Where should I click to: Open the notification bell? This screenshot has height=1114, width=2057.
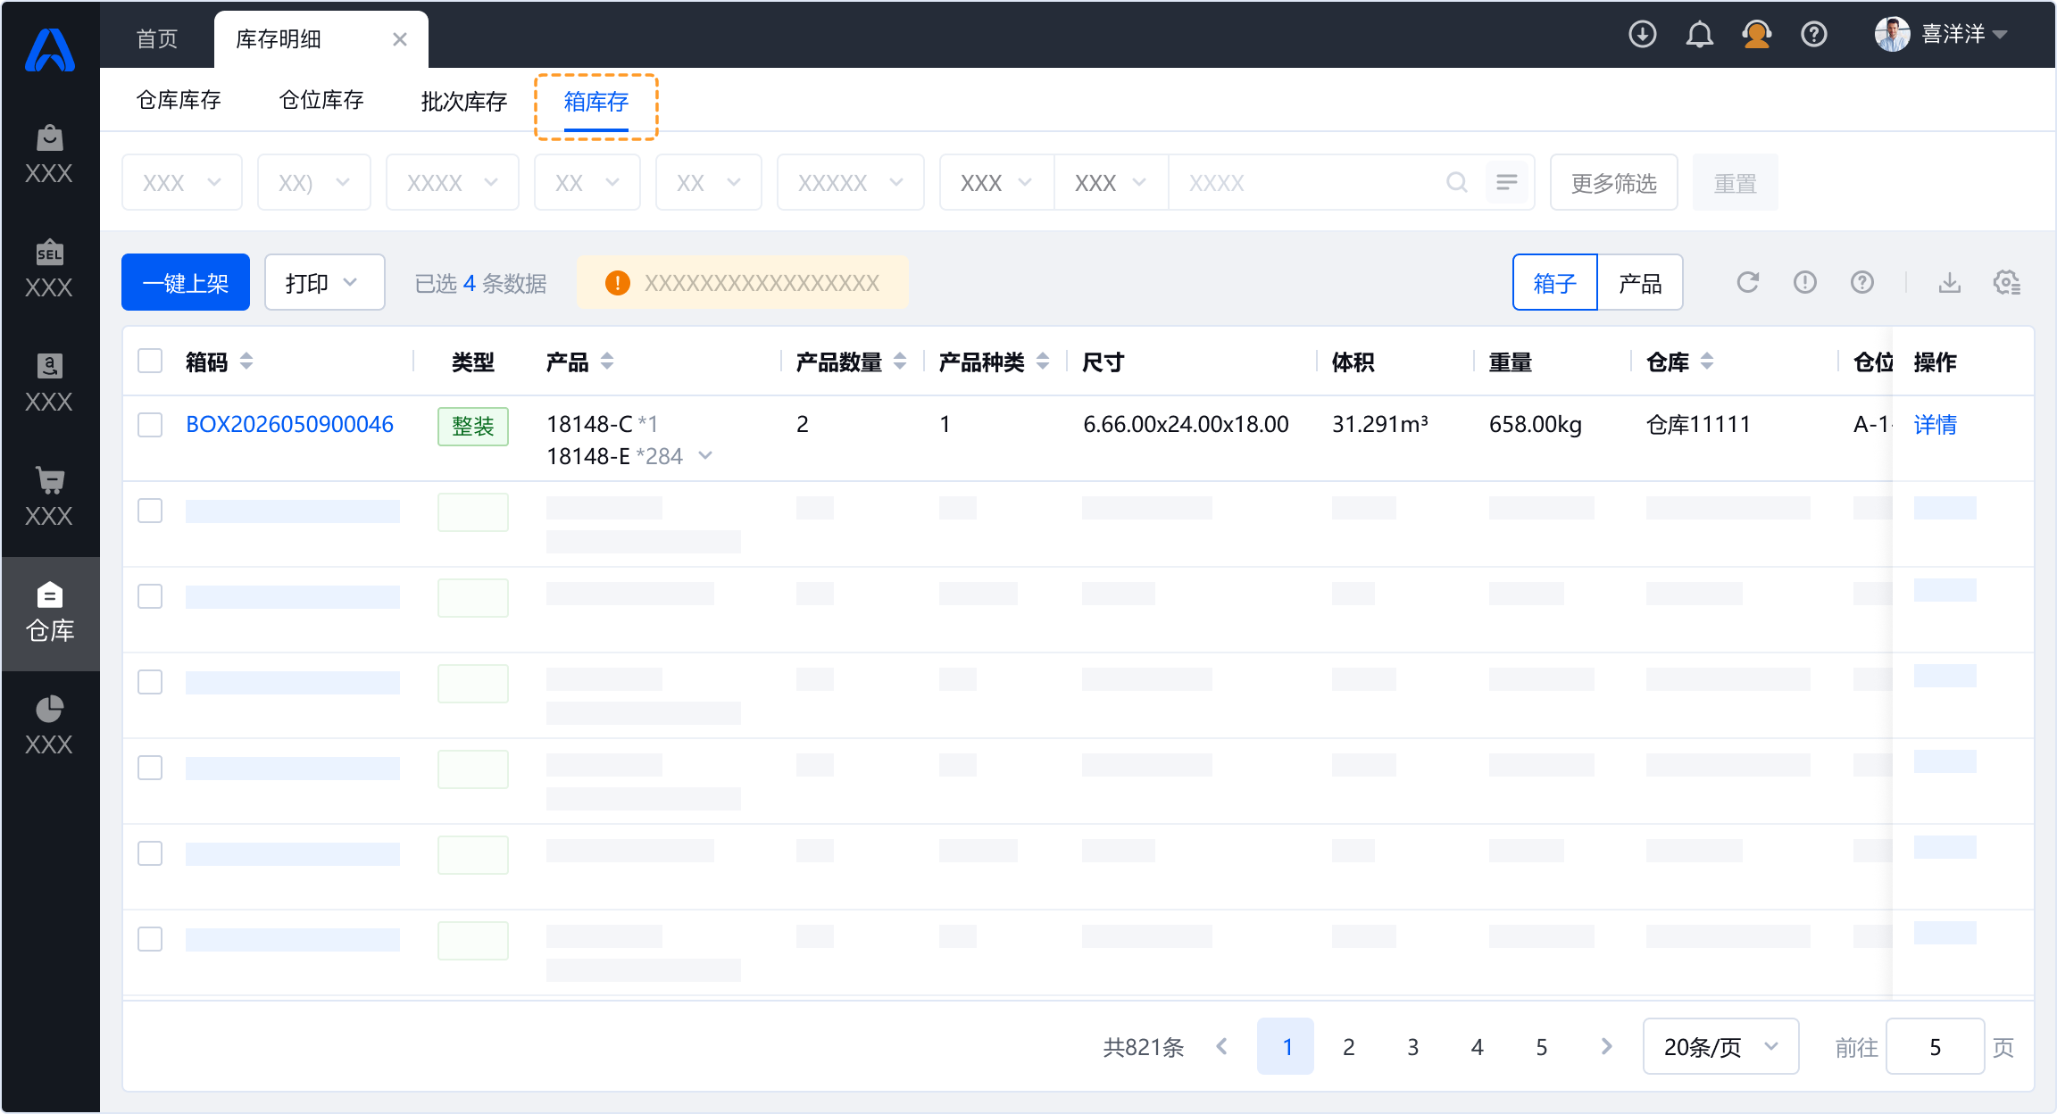coord(1699,35)
